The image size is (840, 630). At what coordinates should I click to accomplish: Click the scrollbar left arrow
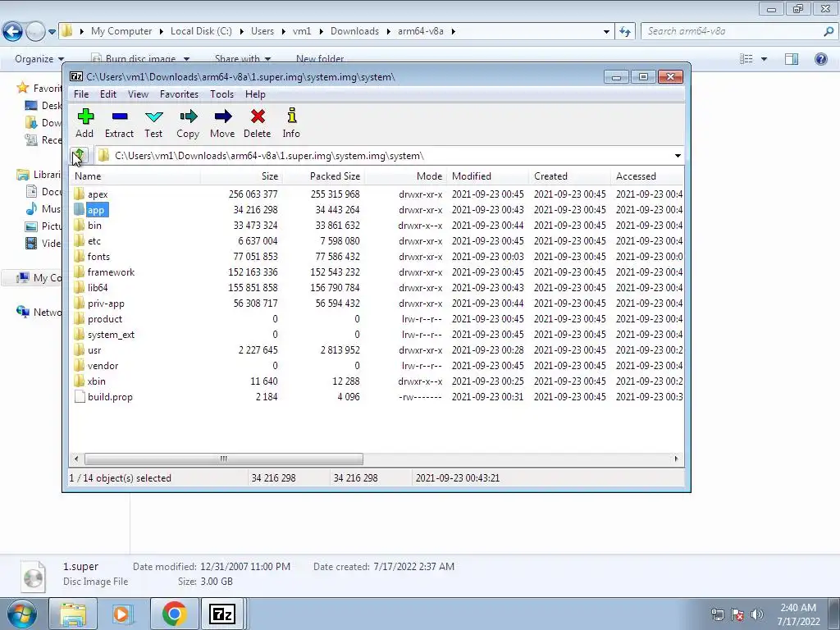(76, 459)
